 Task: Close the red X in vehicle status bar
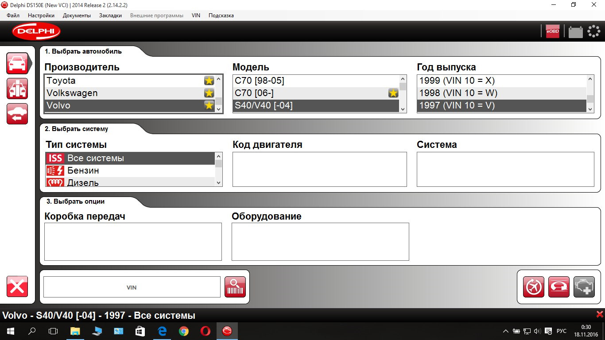600,314
